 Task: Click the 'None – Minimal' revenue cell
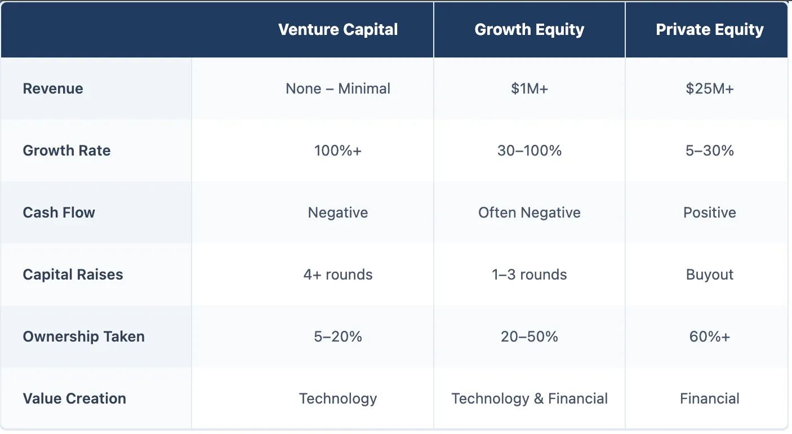(338, 88)
